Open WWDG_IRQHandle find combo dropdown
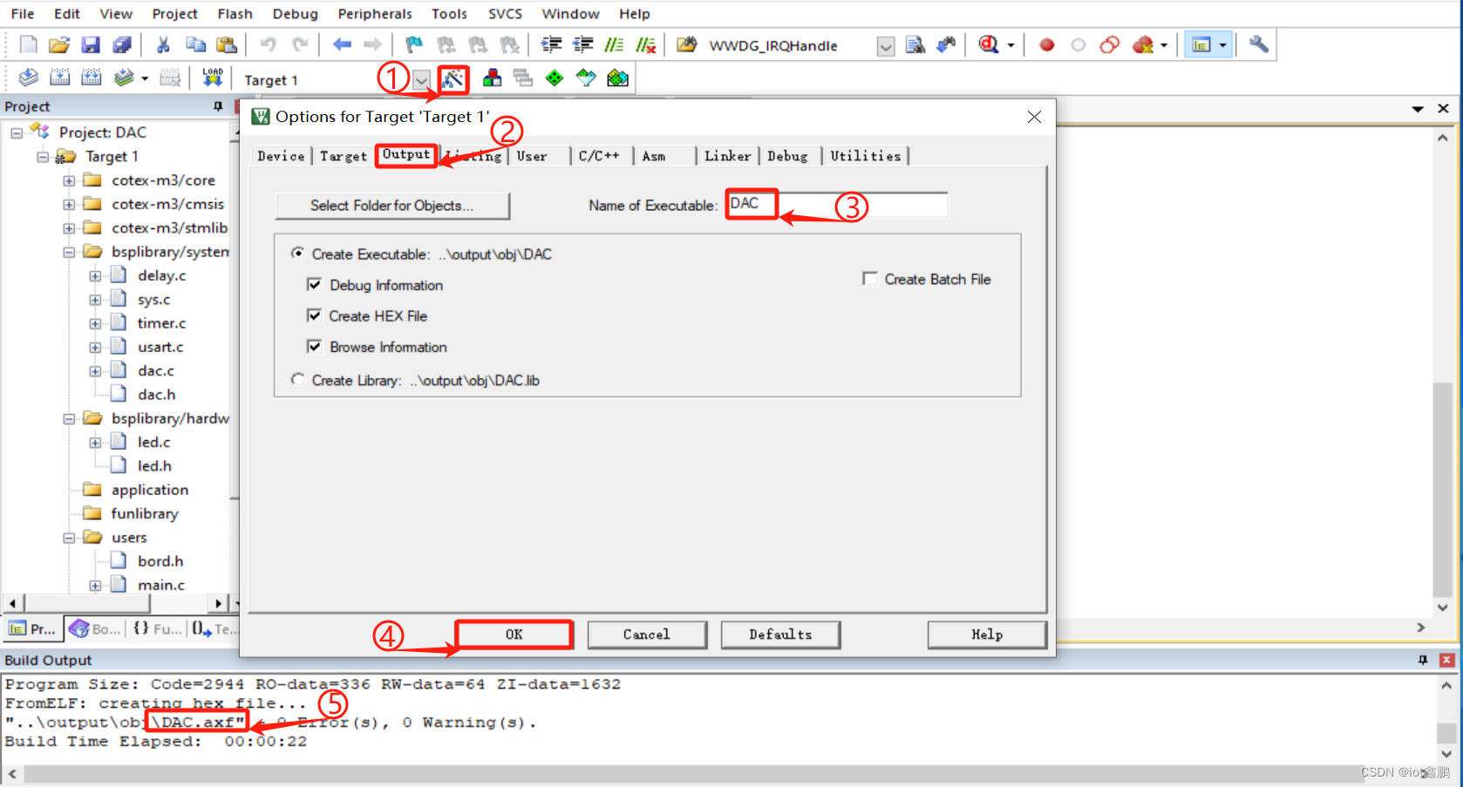This screenshot has width=1463, height=787. 886,46
